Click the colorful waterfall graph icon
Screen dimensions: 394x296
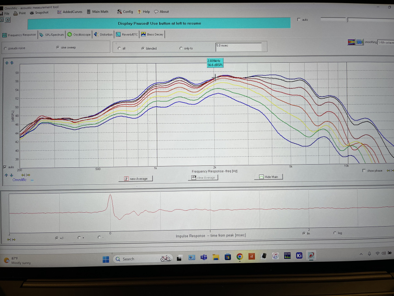[x=351, y=42]
